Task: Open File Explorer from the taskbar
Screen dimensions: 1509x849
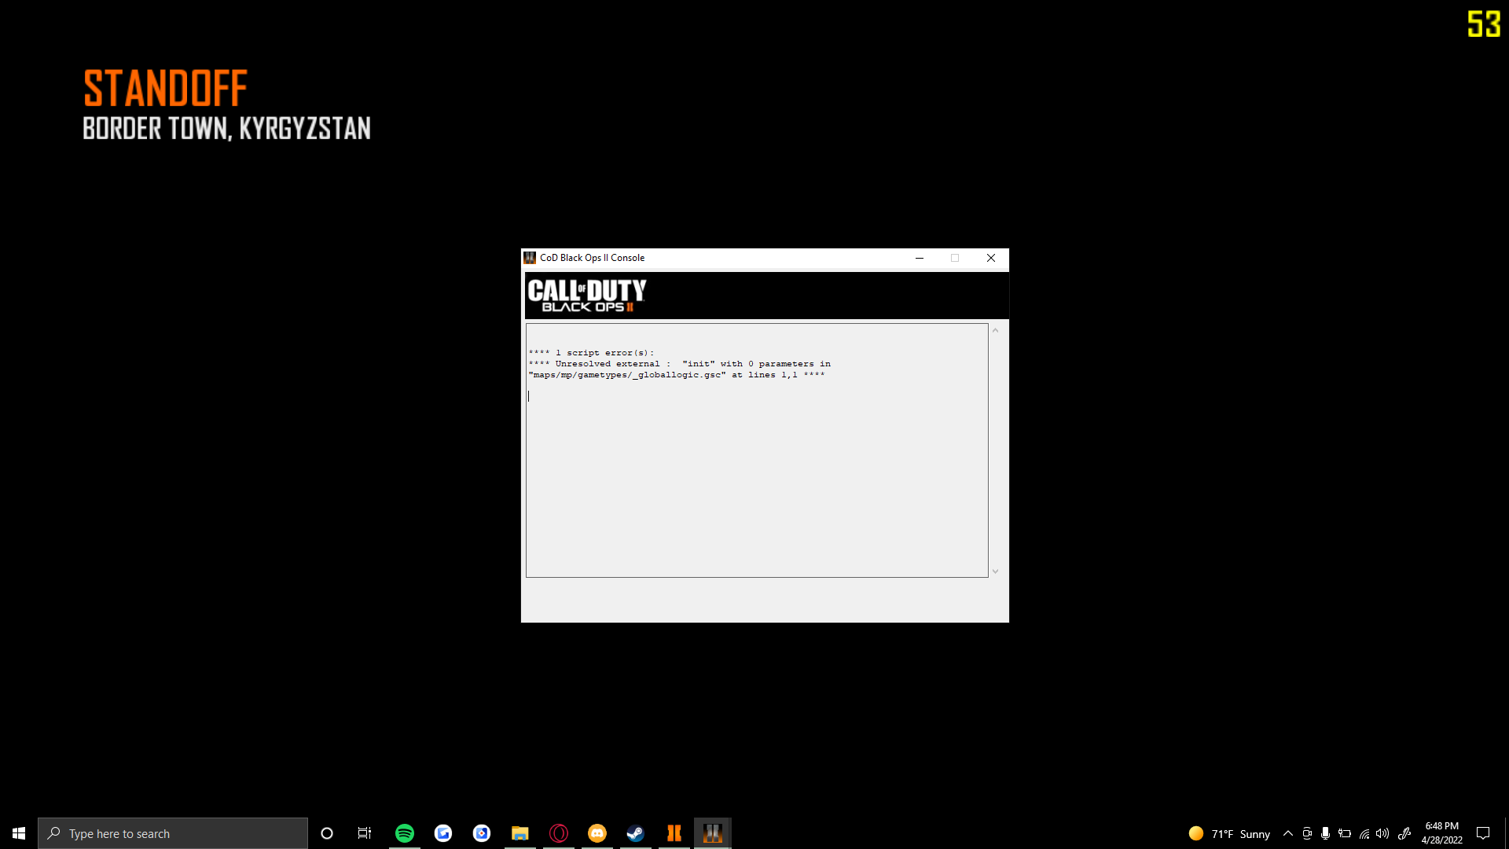Action: pyautogui.click(x=520, y=833)
